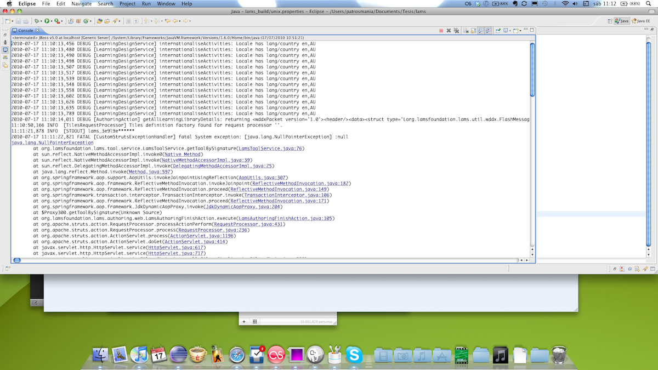Click the Console horizontal scrollbar

(263, 260)
